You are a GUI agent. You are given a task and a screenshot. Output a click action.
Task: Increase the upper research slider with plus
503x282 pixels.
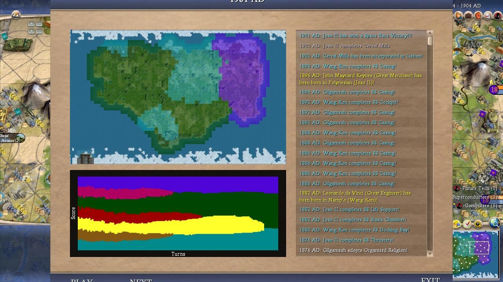click(31, 24)
